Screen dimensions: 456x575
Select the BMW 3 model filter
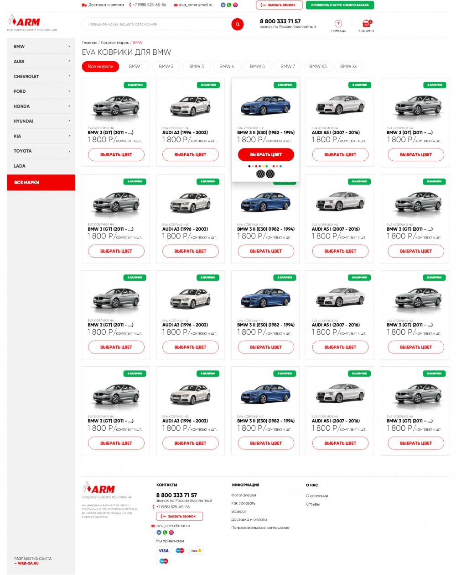click(196, 67)
